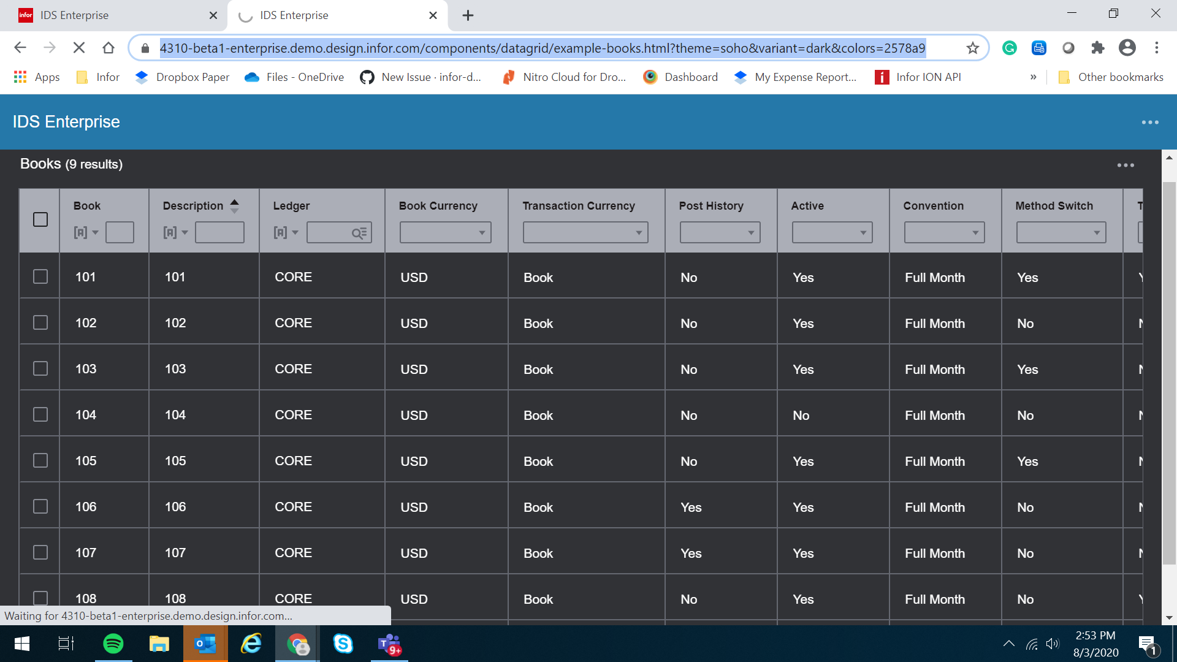Image resolution: width=1177 pixels, height=662 pixels.
Task: Check the row 101 checkbox
Action: click(40, 276)
